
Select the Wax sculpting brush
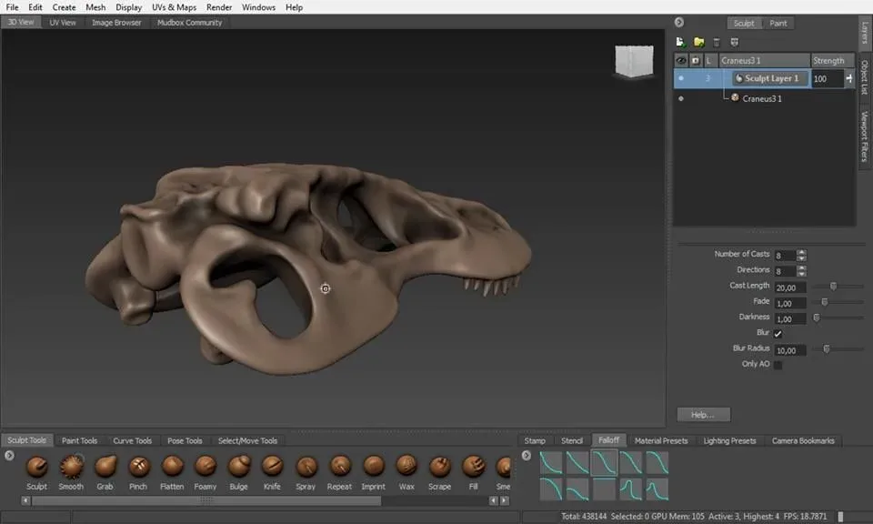[x=406, y=466]
